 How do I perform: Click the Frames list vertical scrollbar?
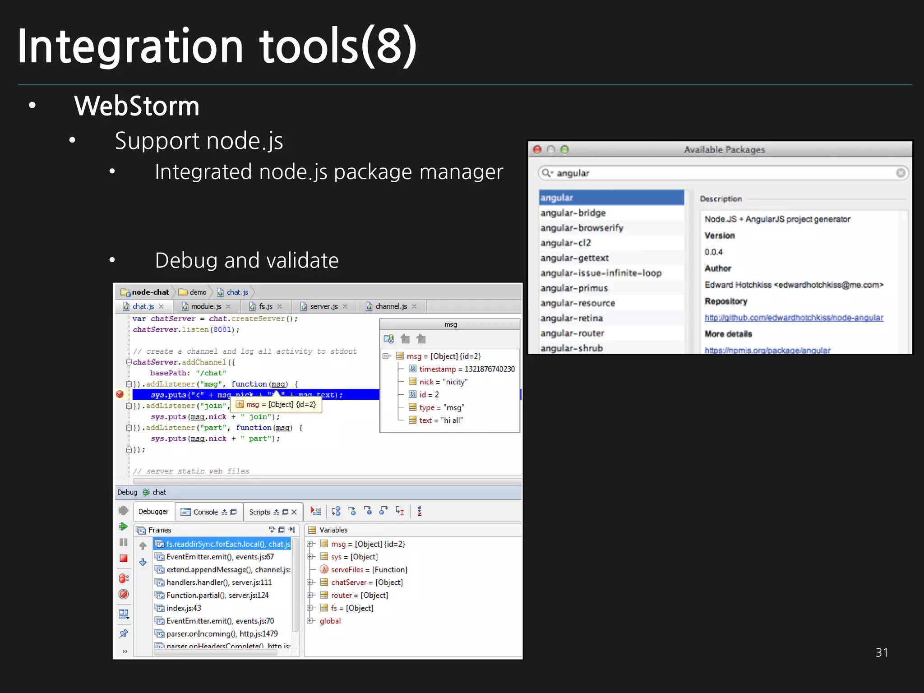point(296,585)
